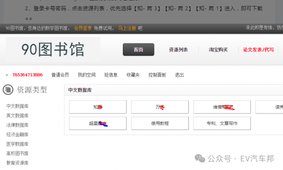This screenshot has width=283, height=170.
Task: Click 退出 to log out
Action: [179, 75]
